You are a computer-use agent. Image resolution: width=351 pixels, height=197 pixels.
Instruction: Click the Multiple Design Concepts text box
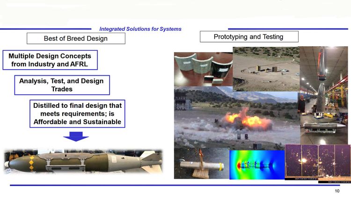point(49,60)
